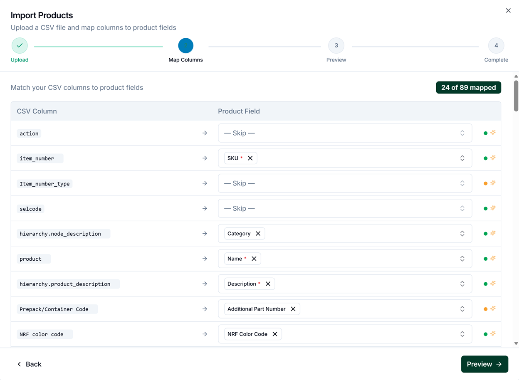Click the CSV Column header
Viewport: 519px width, 380px height.
click(x=37, y=111)
